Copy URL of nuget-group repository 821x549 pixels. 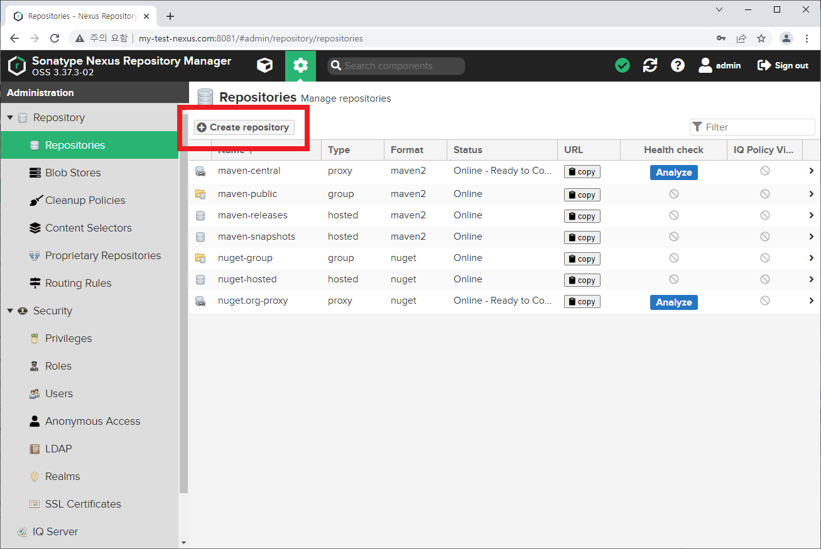click(x=582, y=259)
